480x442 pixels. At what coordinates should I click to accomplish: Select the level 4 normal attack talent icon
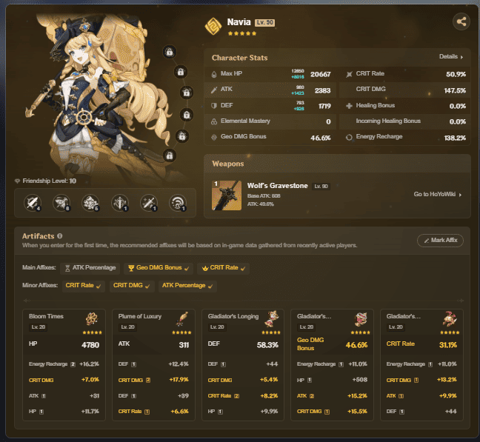click(x=33, y=203)
